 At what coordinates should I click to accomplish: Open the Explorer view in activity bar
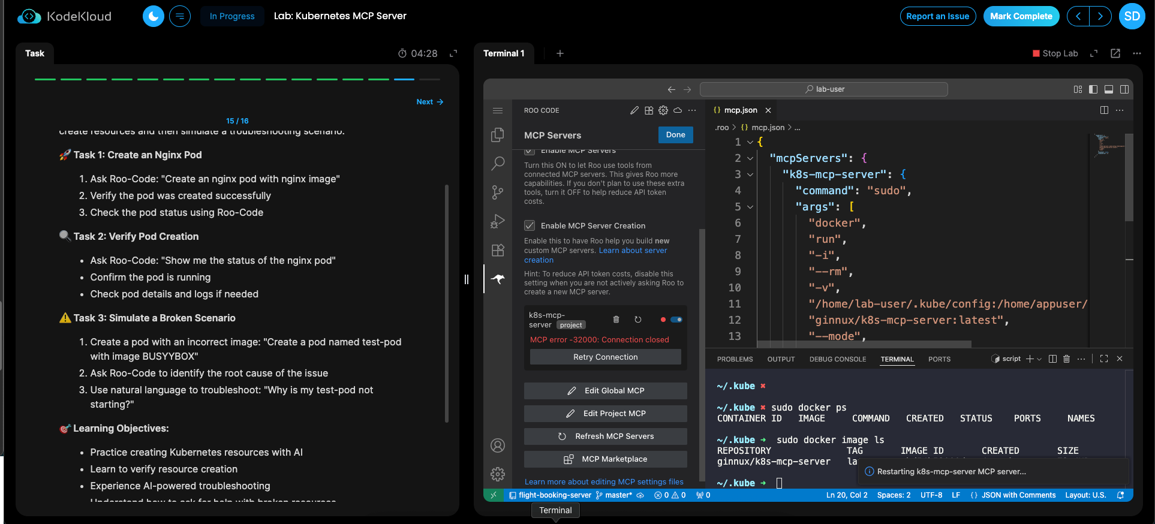tap(498, 135)
